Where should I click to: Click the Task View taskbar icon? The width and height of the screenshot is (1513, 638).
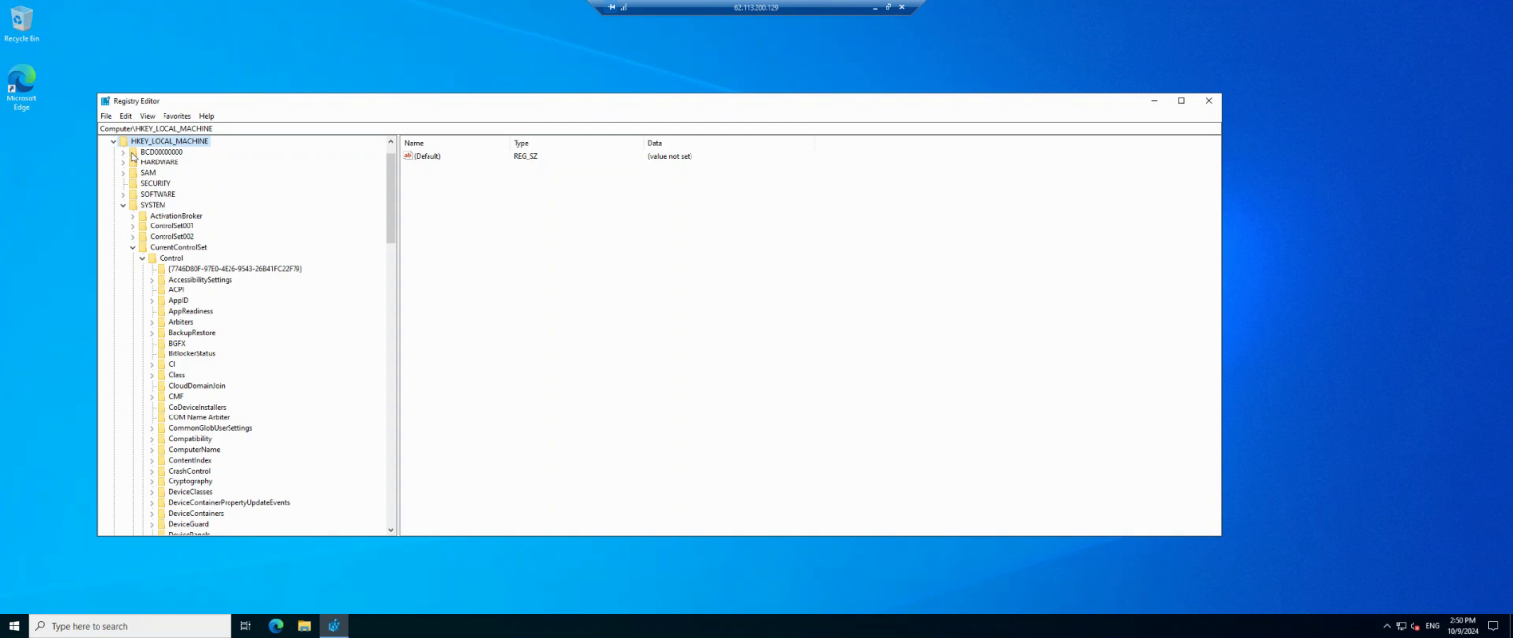pyautogui.click(x=245, y=625)
